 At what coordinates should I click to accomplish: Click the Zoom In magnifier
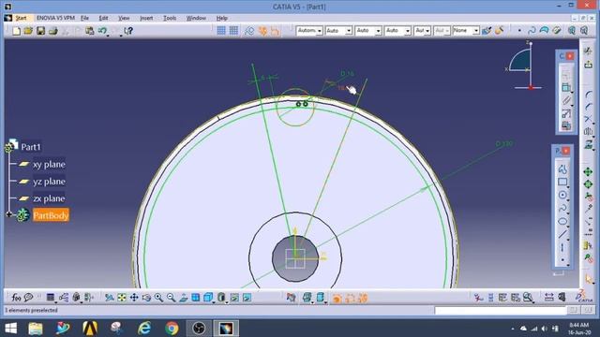point(158,298)
